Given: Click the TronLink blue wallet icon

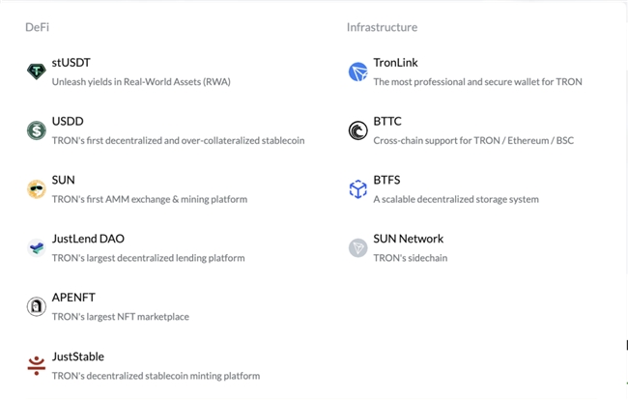Looking at the screenshot, I should click(x=358, y=71).
